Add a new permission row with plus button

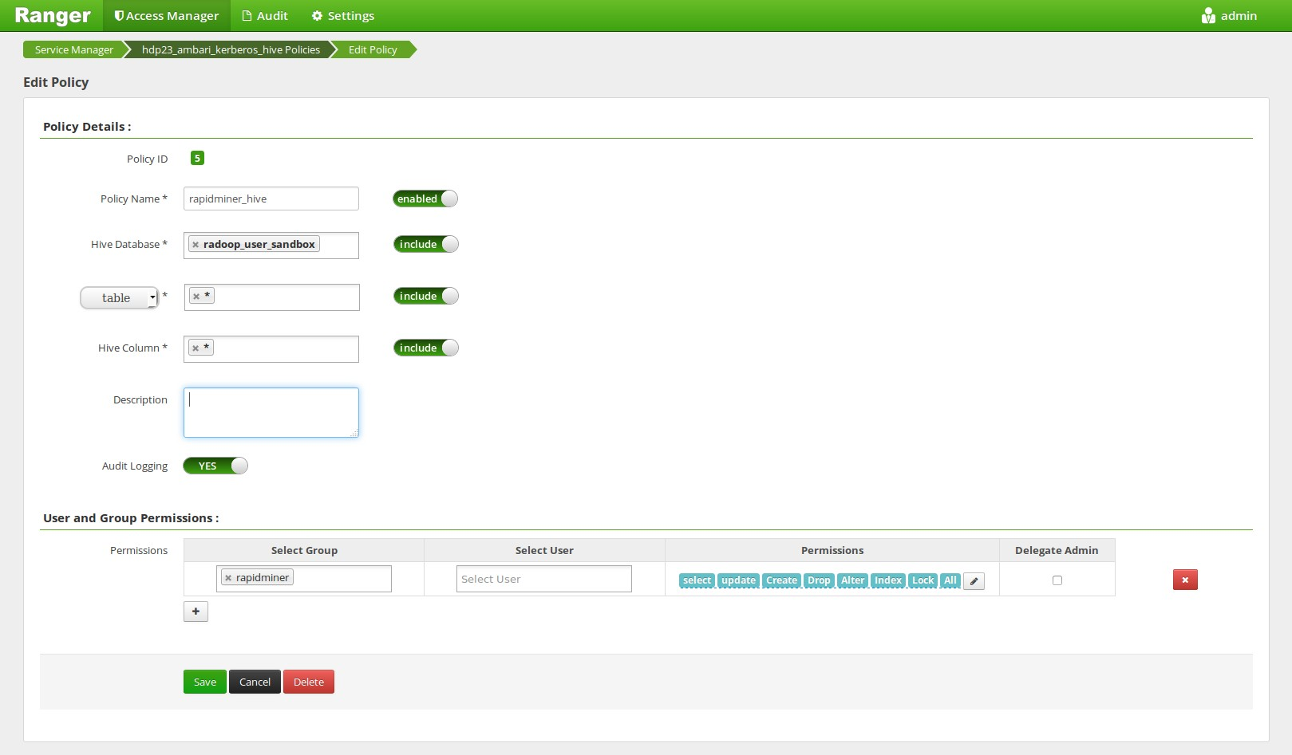(196, 611)
